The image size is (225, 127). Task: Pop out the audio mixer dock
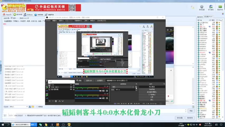[x=109, y=84]
